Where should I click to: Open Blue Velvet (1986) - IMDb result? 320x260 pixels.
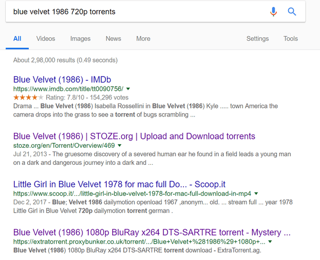coord(62,80)
